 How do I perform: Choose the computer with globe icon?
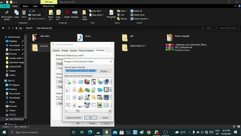point(106,82)
